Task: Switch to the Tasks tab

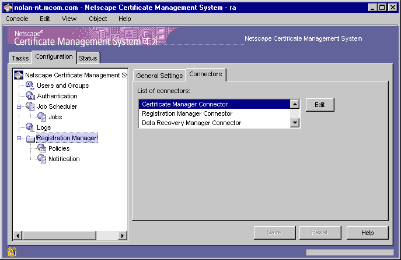Action: [20, 58]
